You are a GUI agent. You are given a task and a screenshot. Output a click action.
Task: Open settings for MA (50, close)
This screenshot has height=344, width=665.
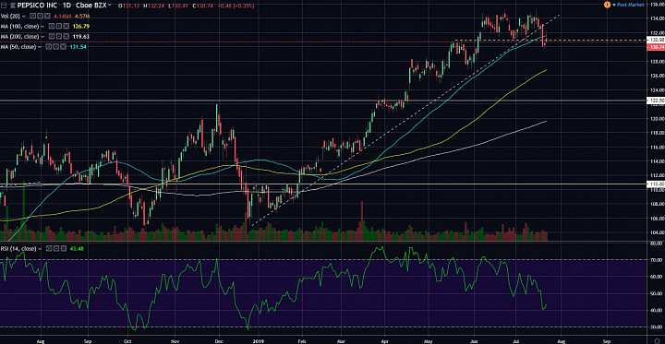pos(55,47)
